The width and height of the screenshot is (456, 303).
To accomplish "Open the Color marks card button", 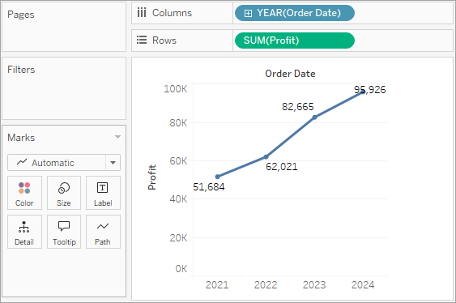I will click(24, 193).
